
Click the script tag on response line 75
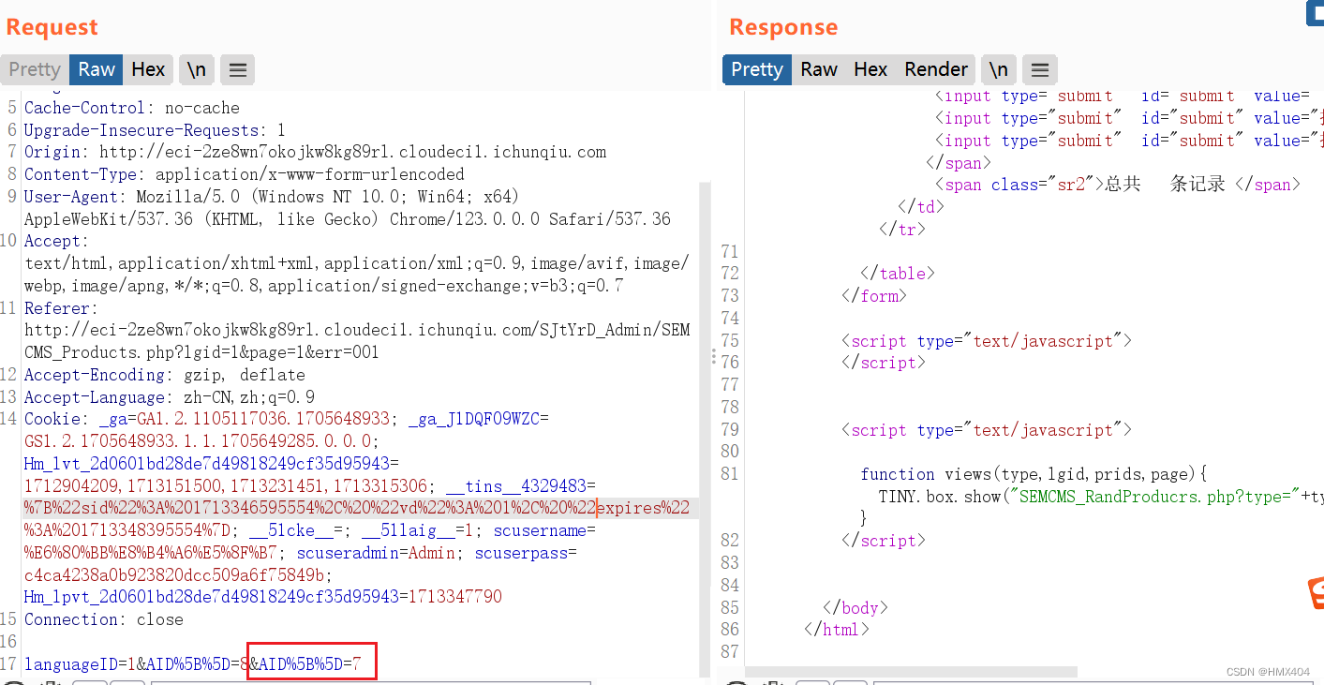click(x=987, y=341)
